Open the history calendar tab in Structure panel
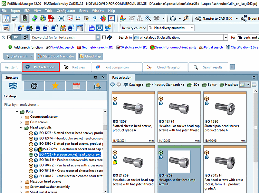259x193 pixels. (x=76, y=86)
